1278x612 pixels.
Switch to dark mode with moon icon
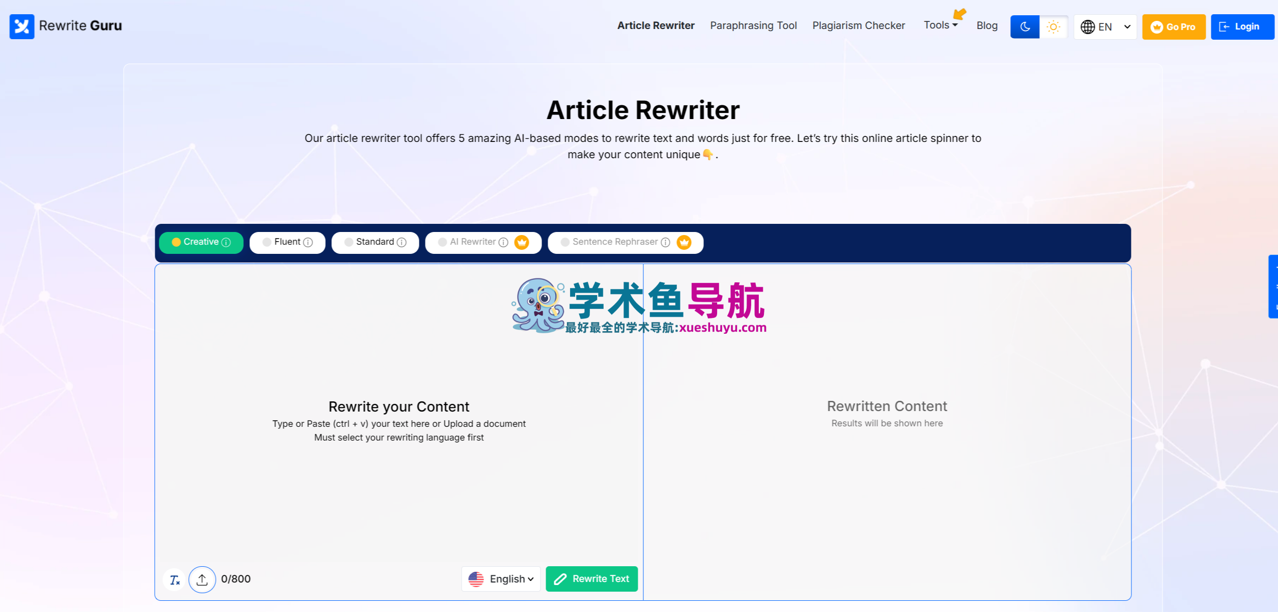pos(1025,26)
